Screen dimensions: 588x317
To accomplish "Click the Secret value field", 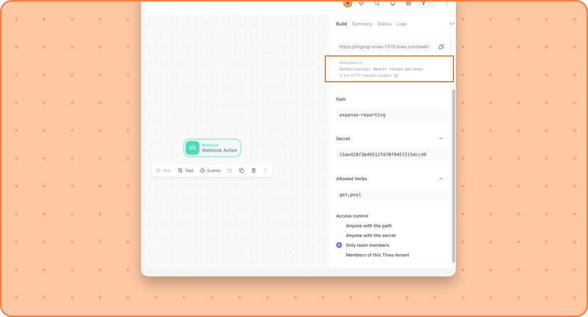I will (391, 155).
